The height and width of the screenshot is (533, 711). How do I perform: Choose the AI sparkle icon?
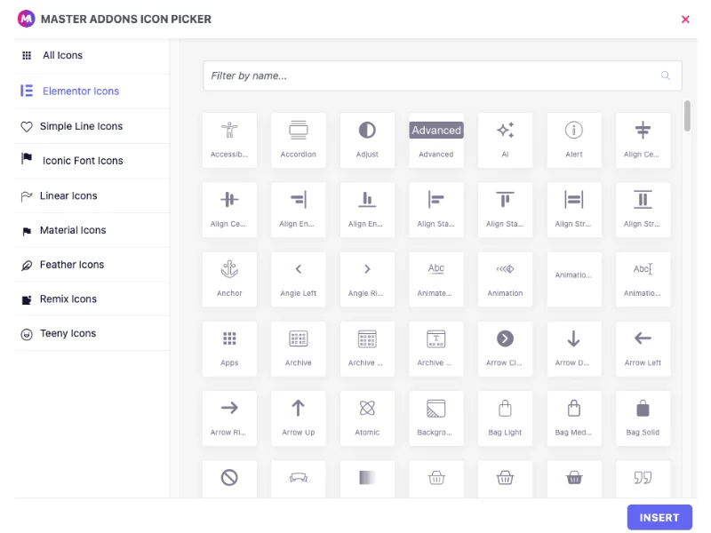[x=505, y=140]
